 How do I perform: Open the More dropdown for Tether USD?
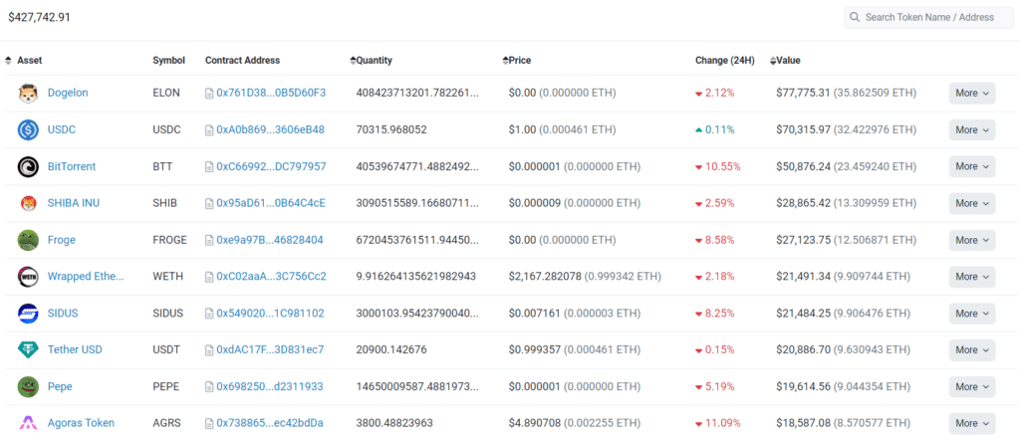pyautogui.click(x=972, y=350)
